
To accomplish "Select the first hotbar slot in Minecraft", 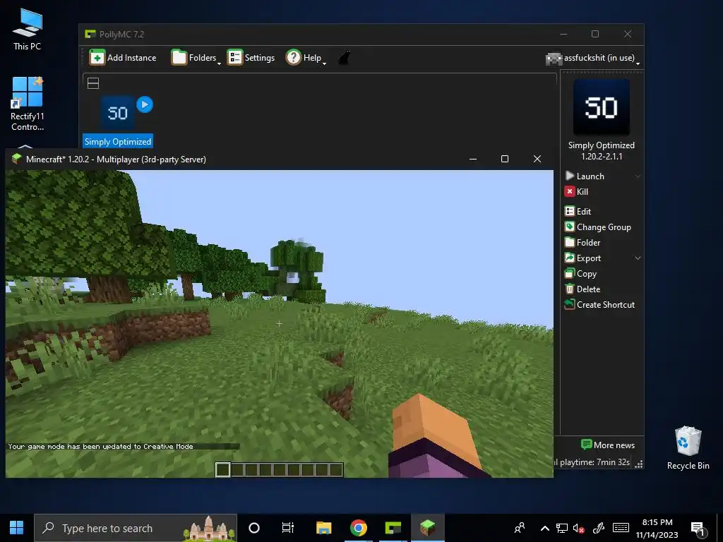I will (x=222, y=469).
